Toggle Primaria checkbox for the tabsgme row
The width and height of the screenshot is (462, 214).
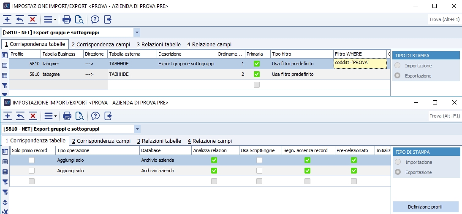coord(256,74)
